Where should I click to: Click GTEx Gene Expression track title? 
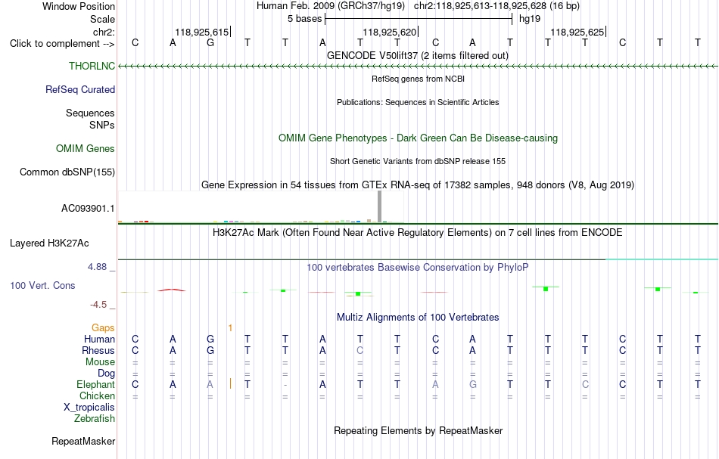418,185
